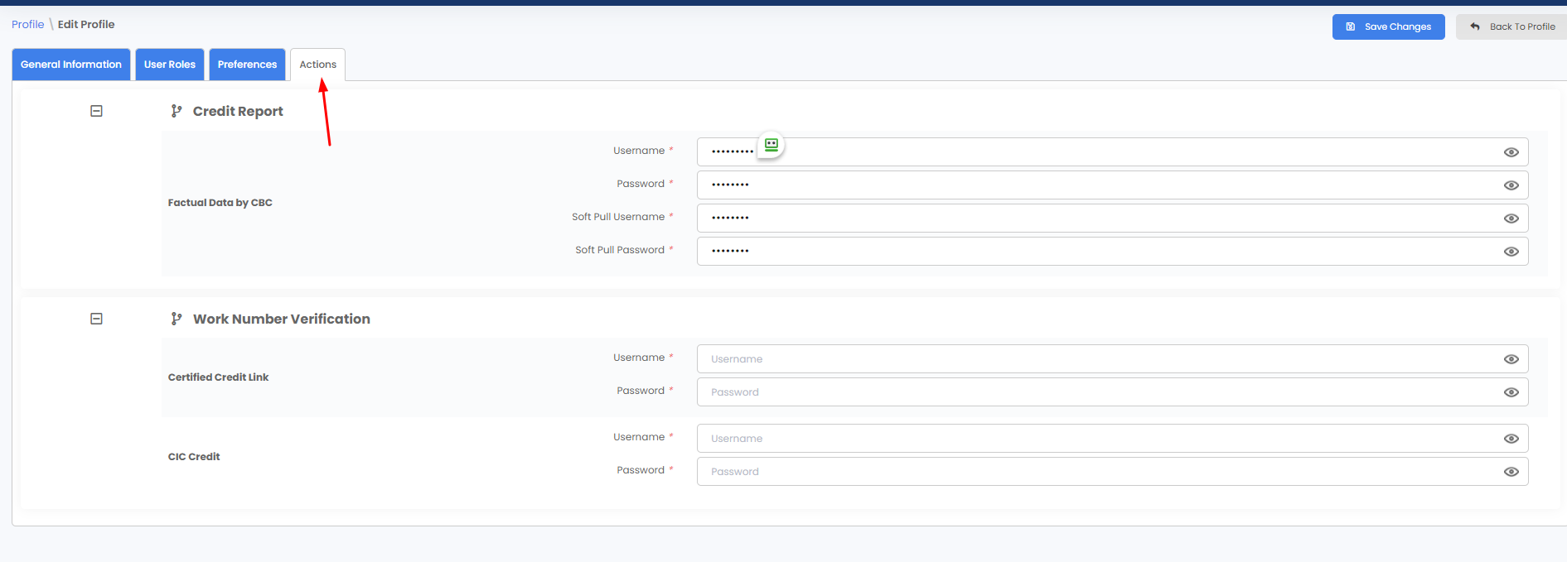Screen dimensions: 1567x562
Task: Switch to the General Information tab
Action: [x=71, y=65]
